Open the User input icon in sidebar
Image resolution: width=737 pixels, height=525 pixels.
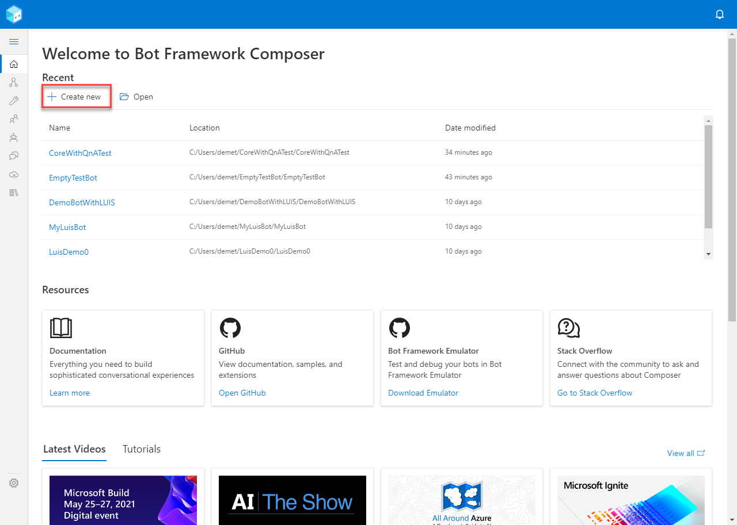pyautogui.click(x=14, y=119)
